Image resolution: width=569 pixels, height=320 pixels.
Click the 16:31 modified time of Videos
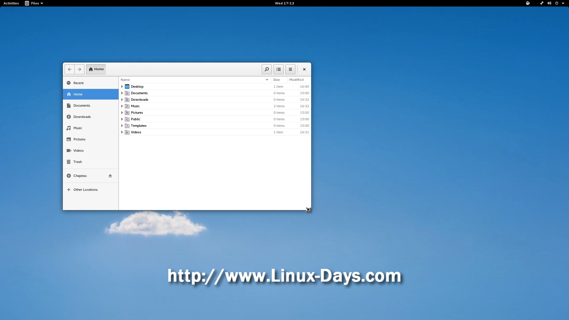(304, 132)
